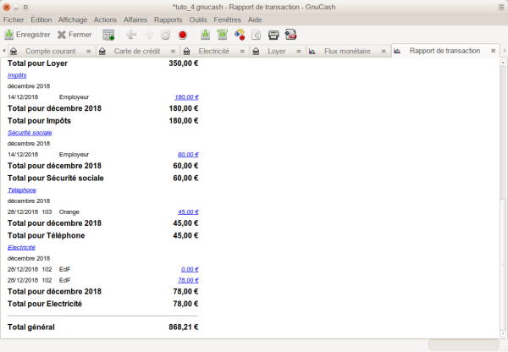The height and width of the screenshot is (352, 508).
Task: Open the Sécurité sociale account link
Action: [30, 133]
